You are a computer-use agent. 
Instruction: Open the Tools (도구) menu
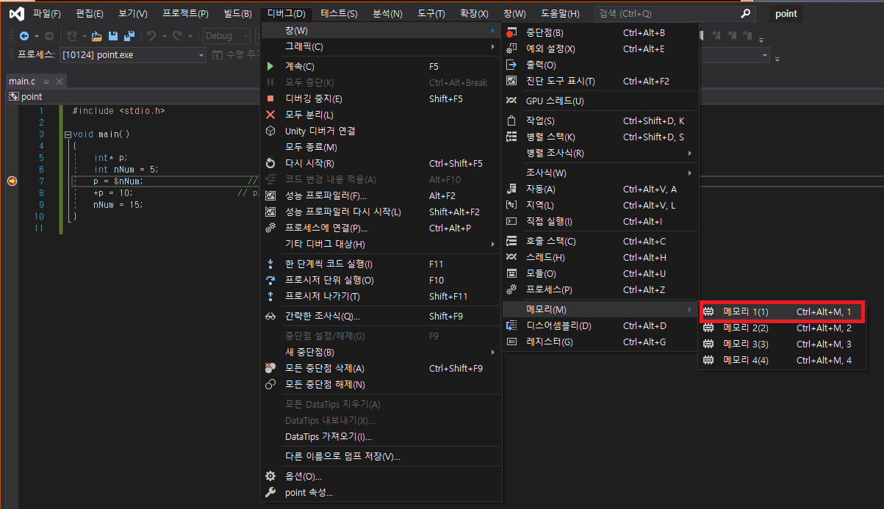[431, 13]
